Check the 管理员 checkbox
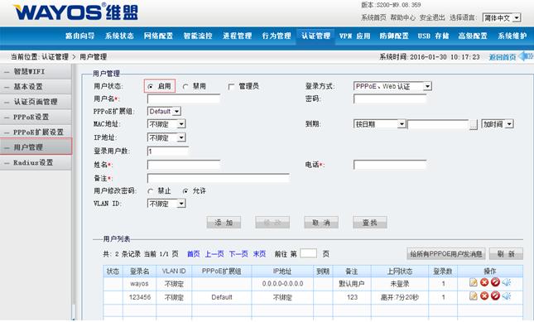 231,86
